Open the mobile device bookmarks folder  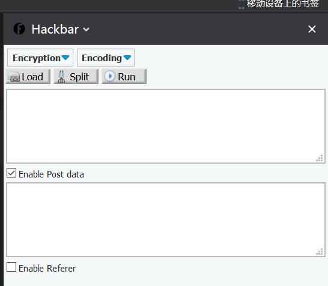(x=283, y=4)
